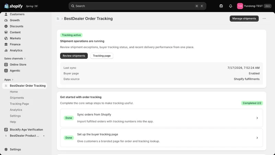Click the Tracking page button

coord(102,56)
